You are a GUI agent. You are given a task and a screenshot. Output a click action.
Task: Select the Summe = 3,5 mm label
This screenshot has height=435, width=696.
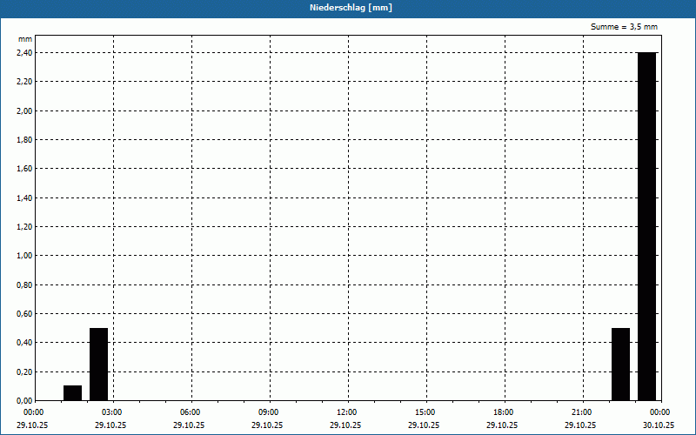(624, 27)
